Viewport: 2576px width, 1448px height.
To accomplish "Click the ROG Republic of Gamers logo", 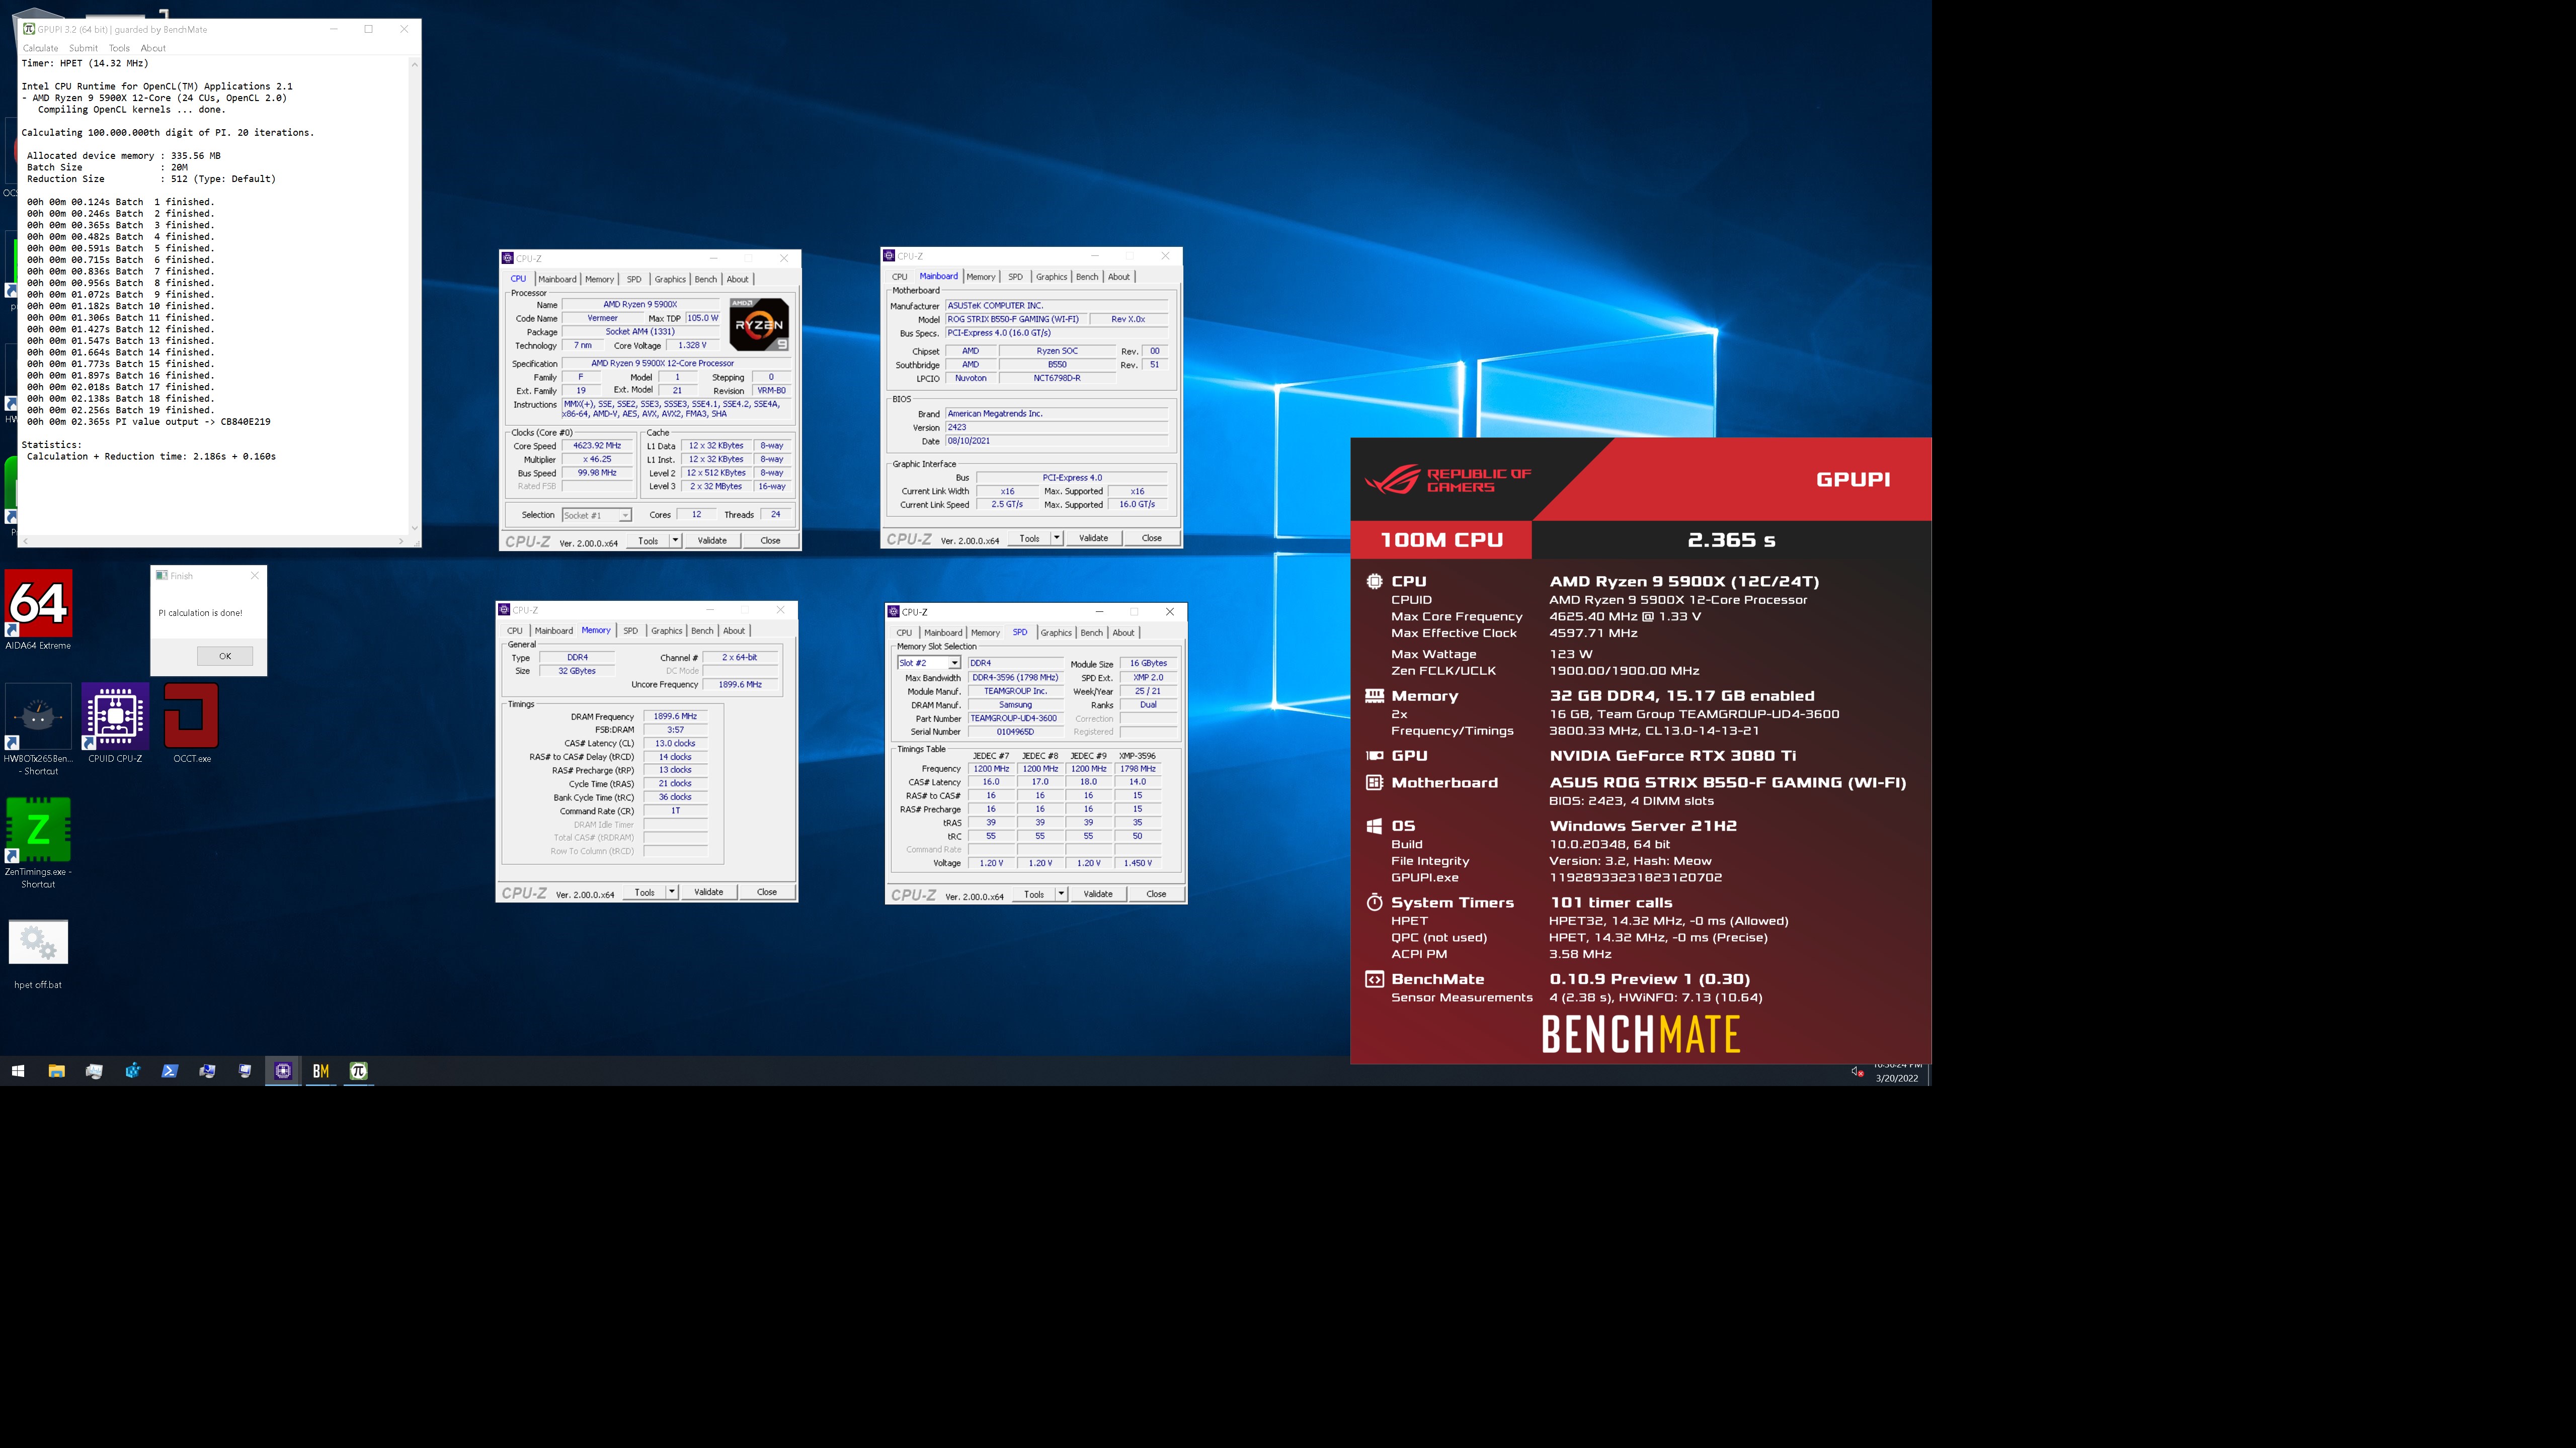I will point(1447,480).
